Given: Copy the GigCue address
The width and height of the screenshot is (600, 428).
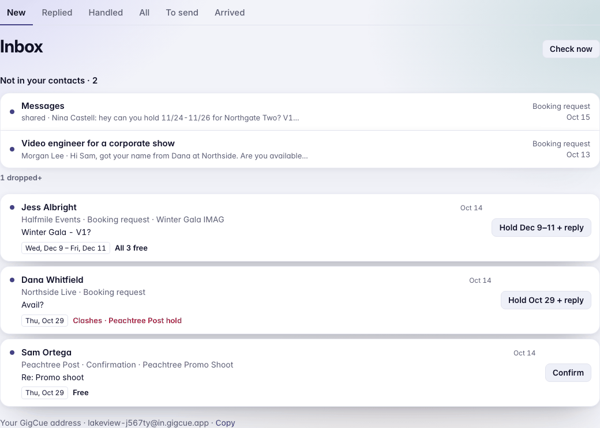Looking at the screenshot, I should (225, 423).
